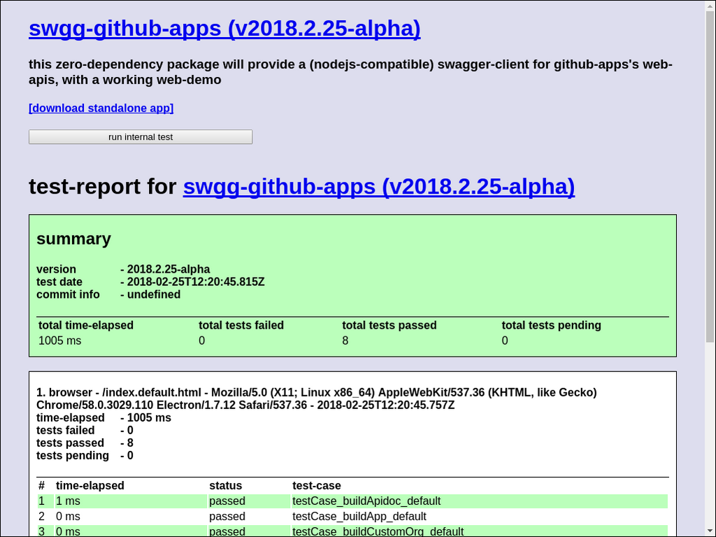Click testCase_buildApidoc_default row
Screen dimensions: 716x537
(x=352, y=501)
